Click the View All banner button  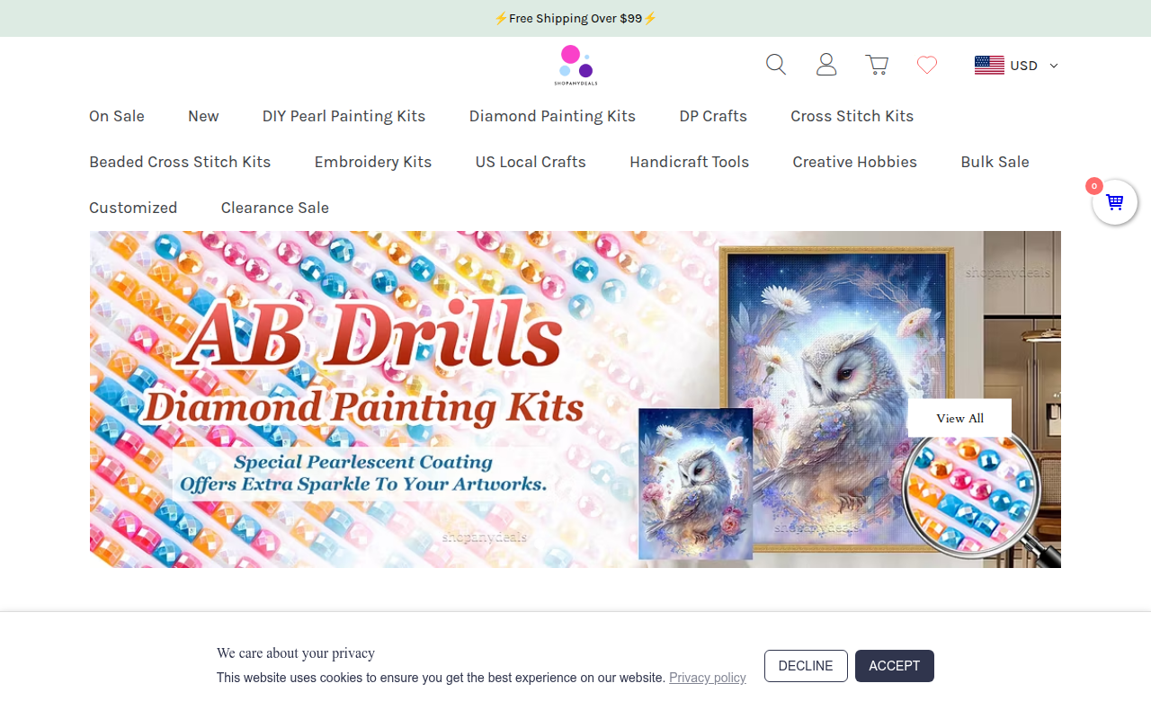tap(959, 418)
